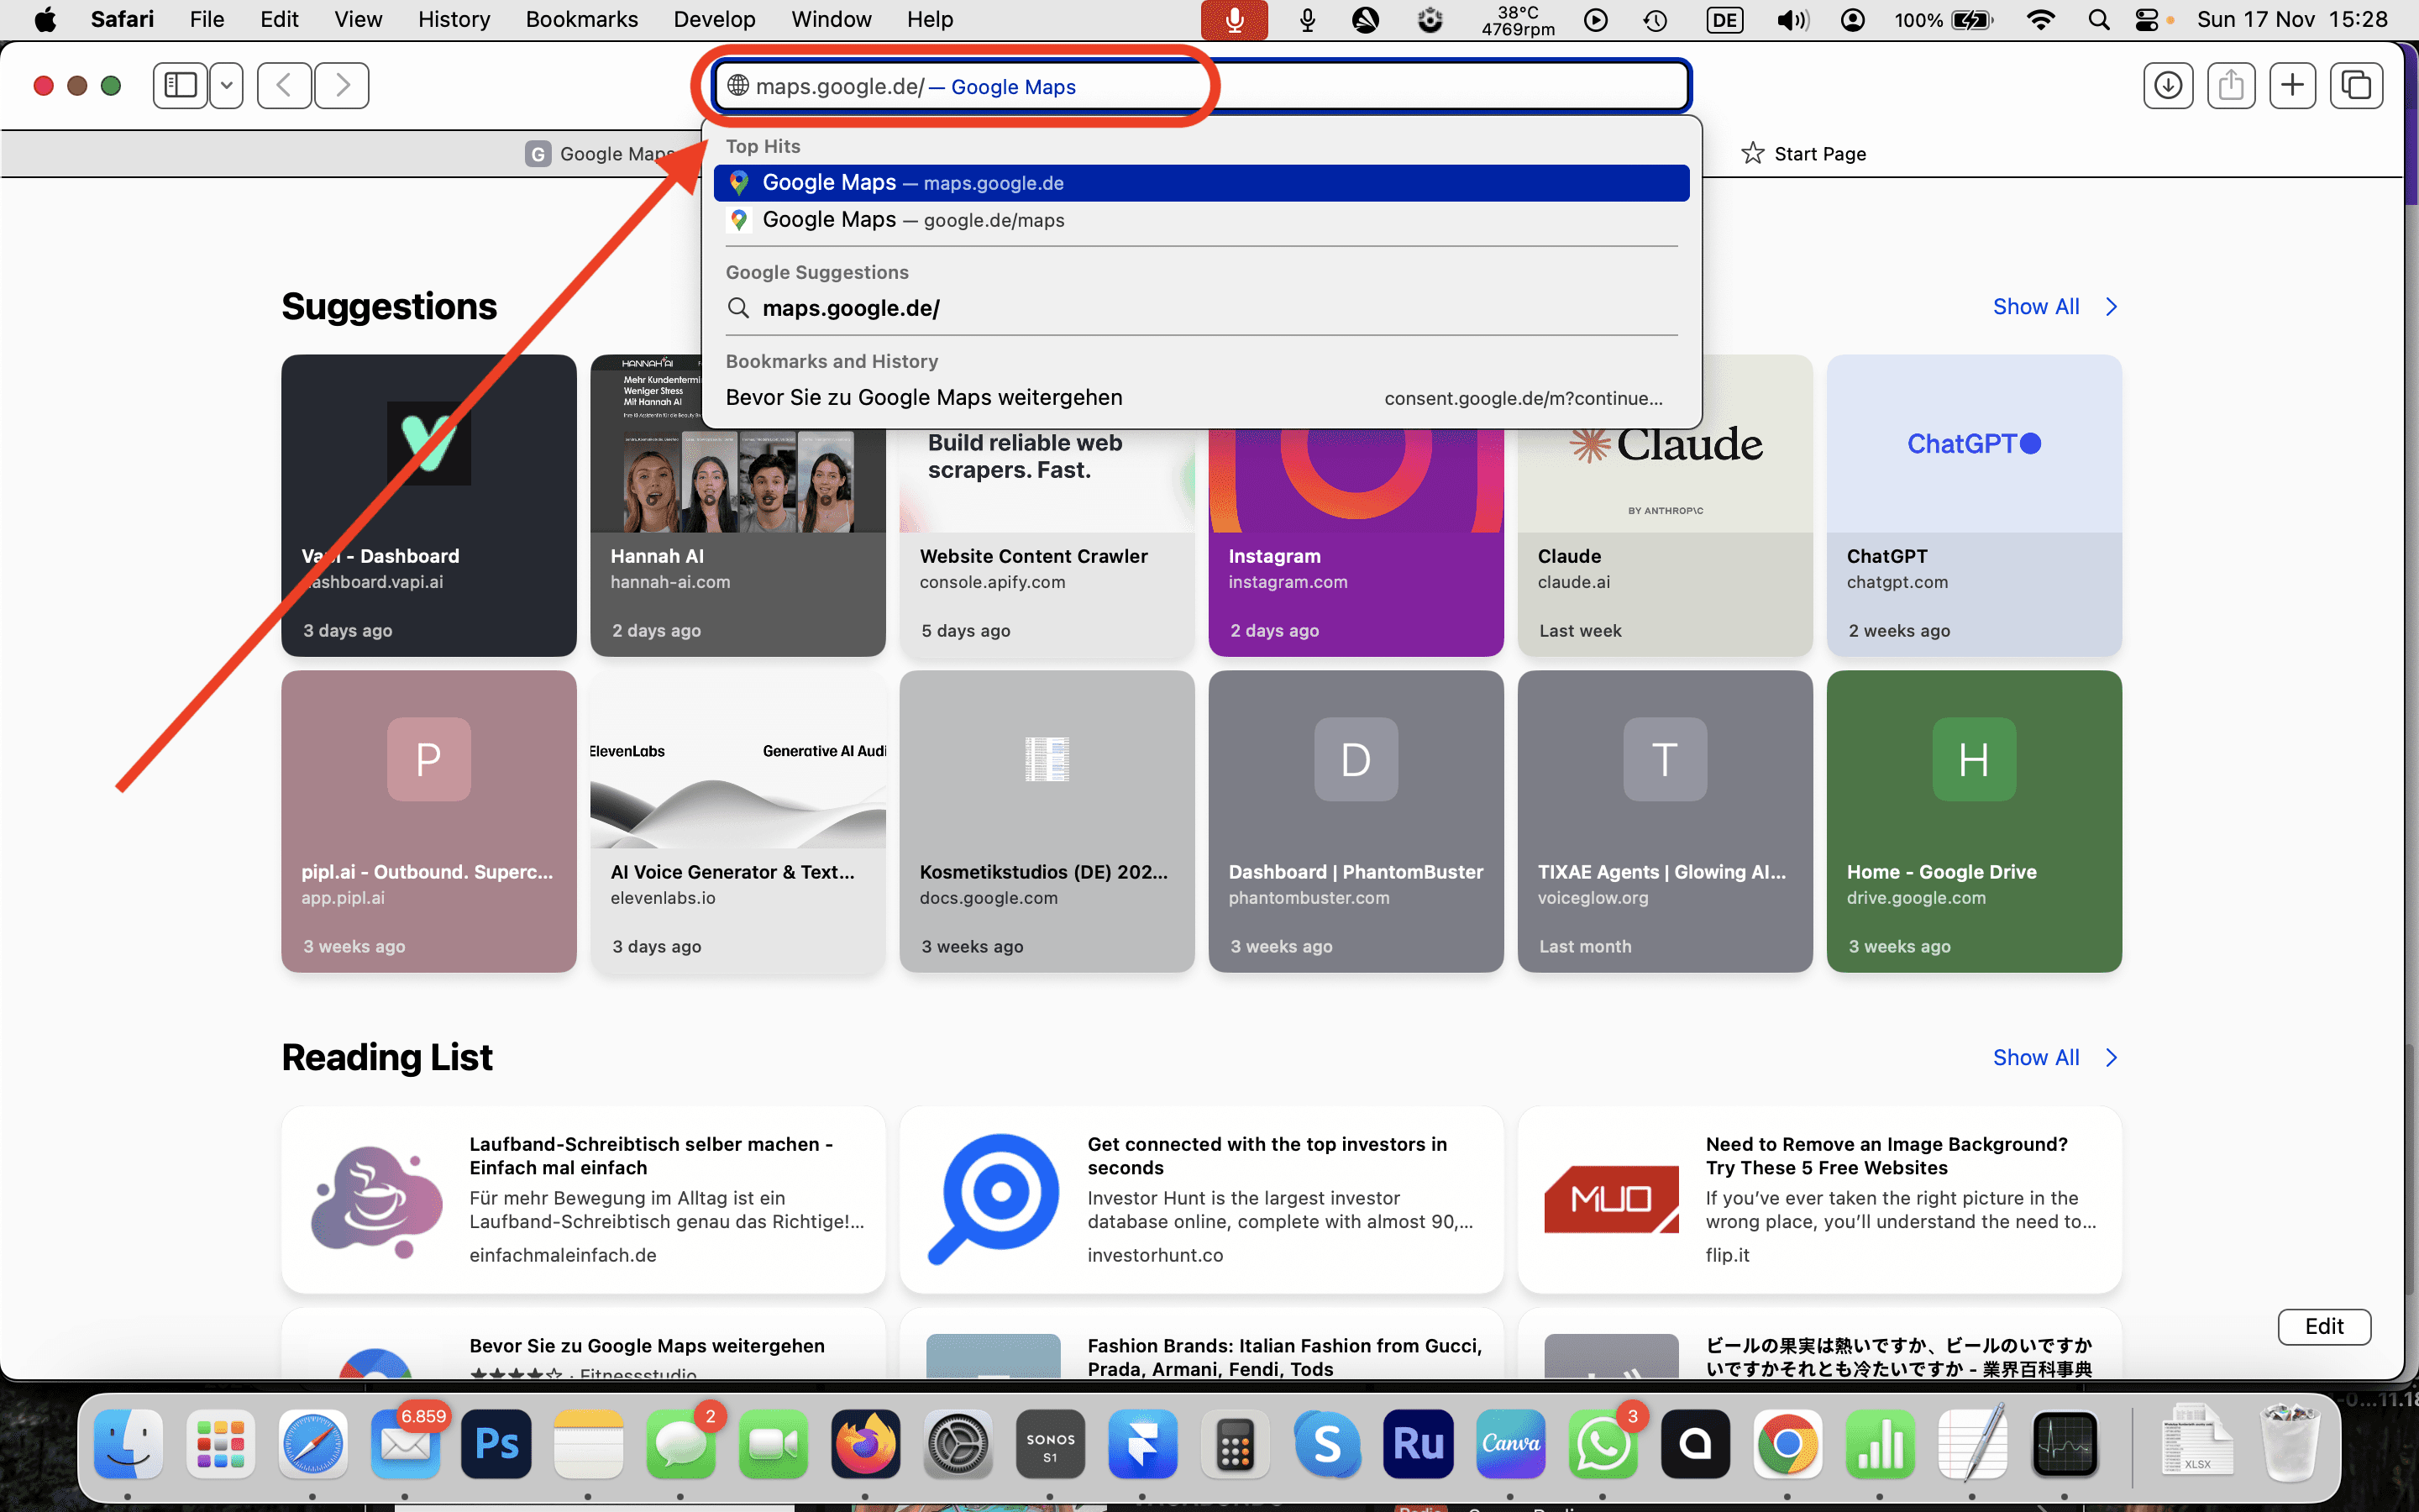Viewport: 2419px width, 1512px height.
Task: Open the sidebar options dropdown chevron
Action: click(x=227, y=86)
